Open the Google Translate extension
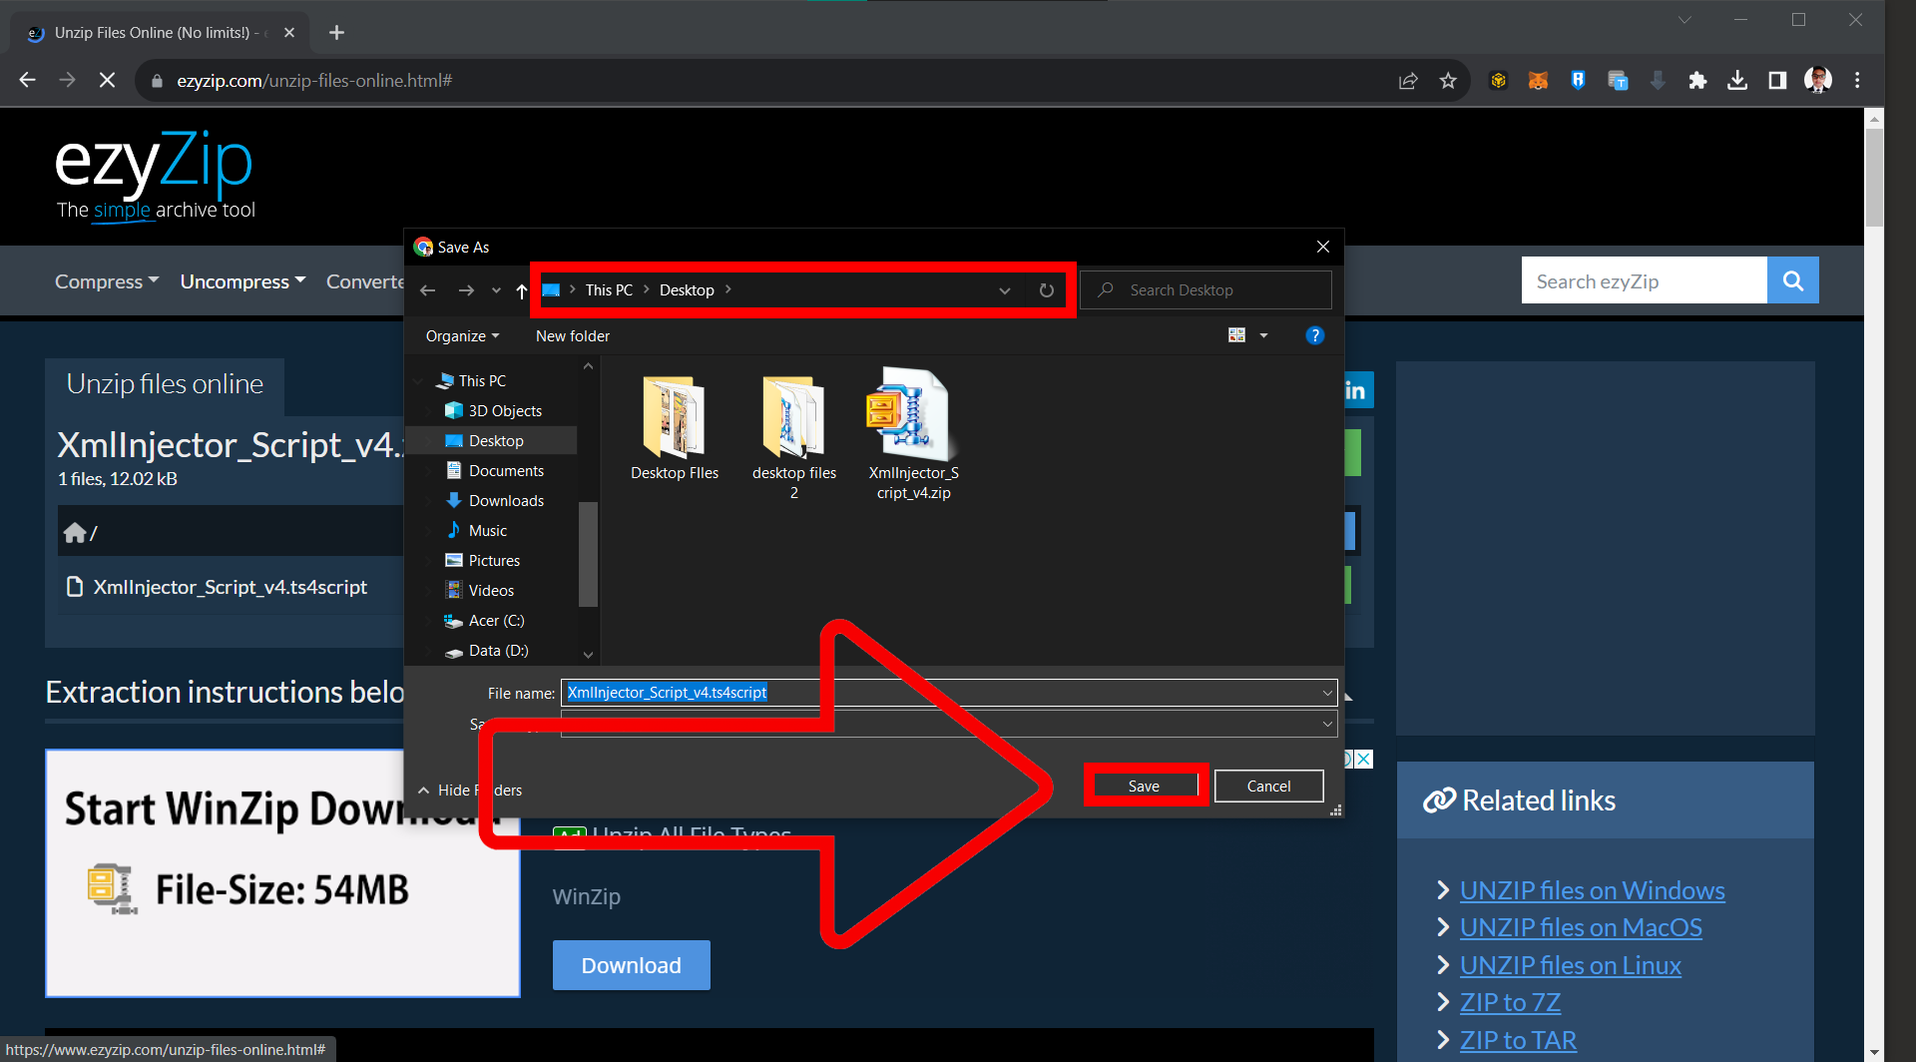This screenshot has height=1062, width=1916. pyautogui.click(x=1618, y=80)
